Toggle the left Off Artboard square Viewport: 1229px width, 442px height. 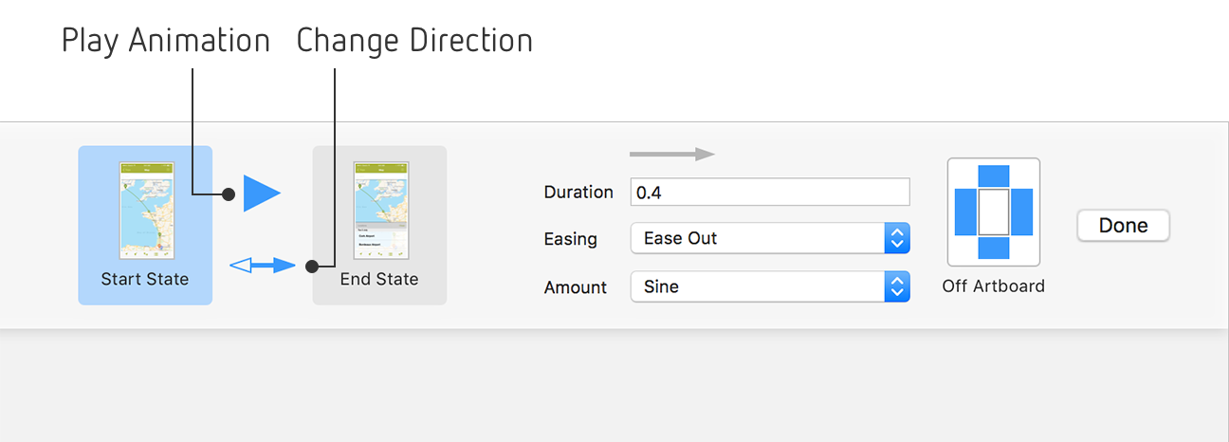click(x=965, y=212)
